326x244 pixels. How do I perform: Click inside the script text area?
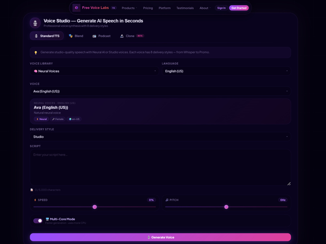[160, 167]
